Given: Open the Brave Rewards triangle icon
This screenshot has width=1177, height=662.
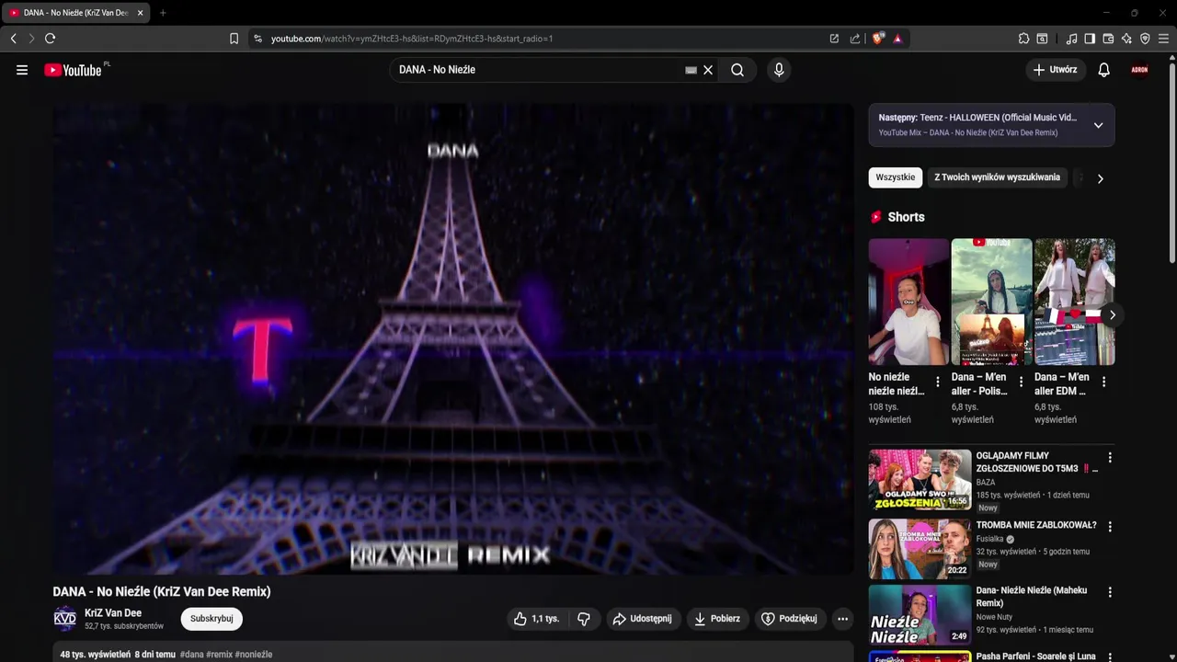Looking at the screenshot, I should point(897,39).
